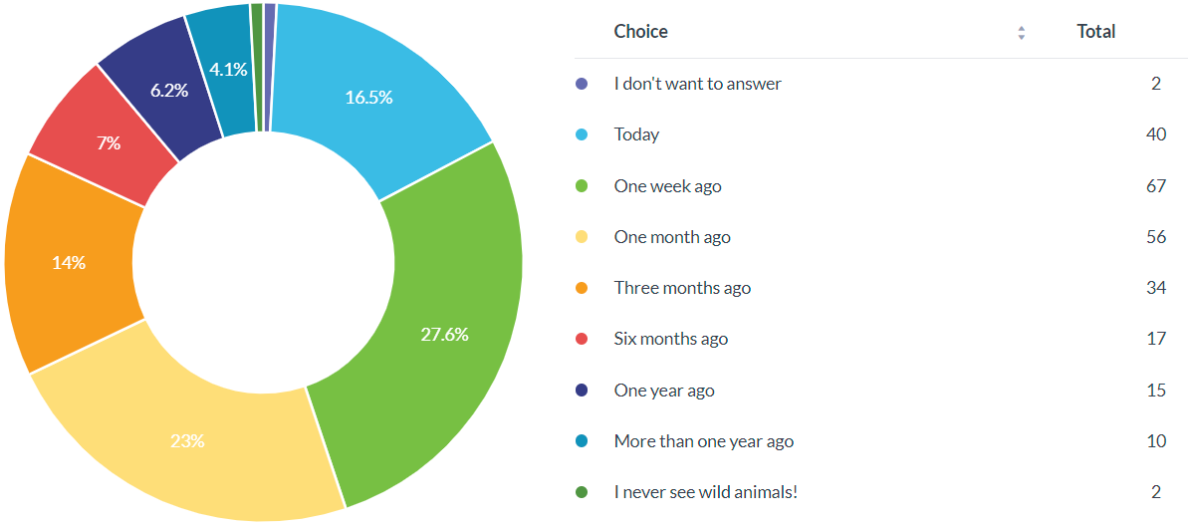
Task: Click the purple dot beside 'I don't want to answer'
Action: pyautogui.click(x=582, y=84)
